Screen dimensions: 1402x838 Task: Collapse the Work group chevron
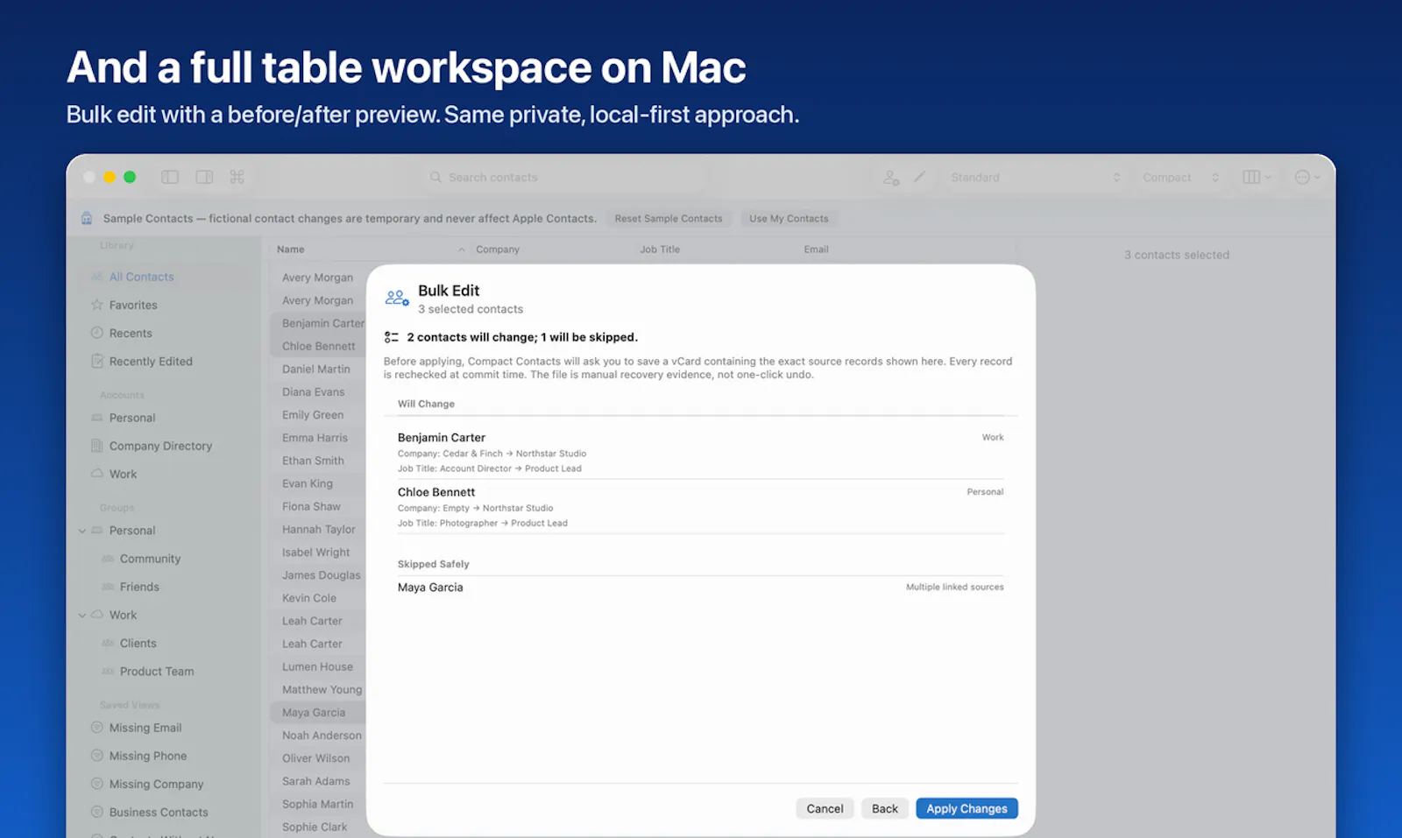[82, 615]
